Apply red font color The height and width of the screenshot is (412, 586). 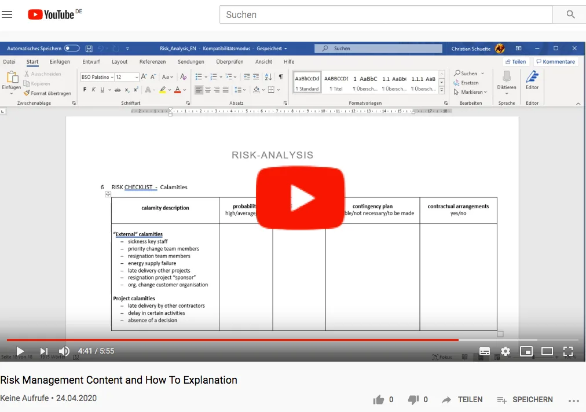point(178,90)
